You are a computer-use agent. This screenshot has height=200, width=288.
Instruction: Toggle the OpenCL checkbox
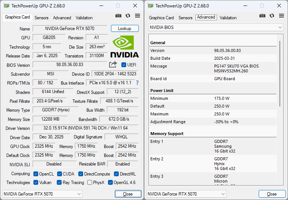(36, 174)
